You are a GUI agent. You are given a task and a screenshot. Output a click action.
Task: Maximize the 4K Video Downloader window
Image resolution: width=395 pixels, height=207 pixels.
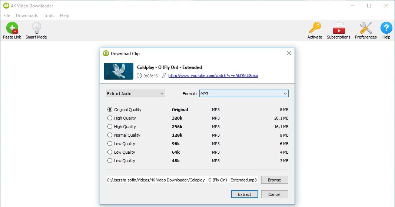coord(369,6)
